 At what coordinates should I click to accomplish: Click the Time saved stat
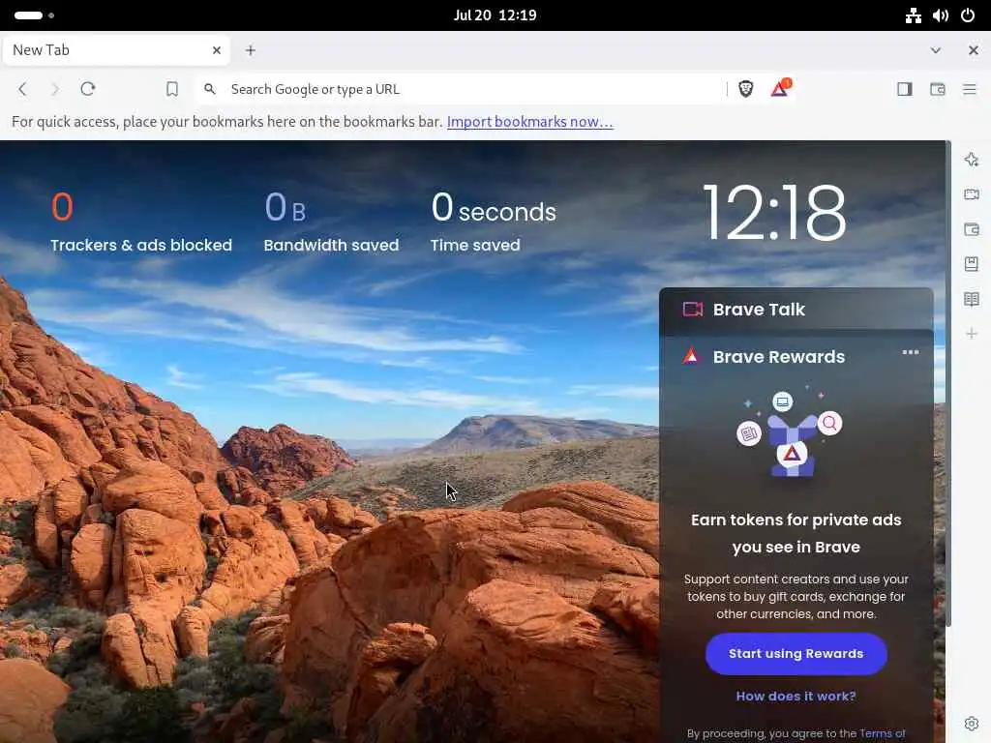pos(493,222)
